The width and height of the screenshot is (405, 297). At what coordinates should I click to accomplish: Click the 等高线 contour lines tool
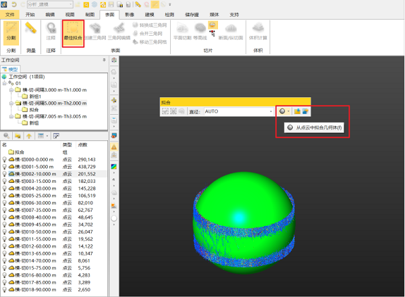click(200, 32)
